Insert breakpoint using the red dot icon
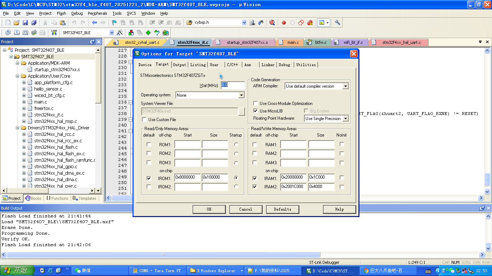This screenshot has width=492, height=276. 284,23
